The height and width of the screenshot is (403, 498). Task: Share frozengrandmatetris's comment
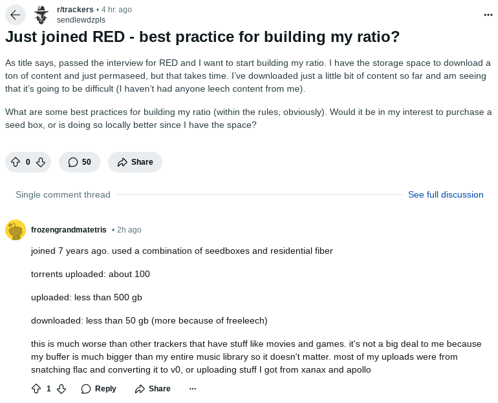point(153,389)
